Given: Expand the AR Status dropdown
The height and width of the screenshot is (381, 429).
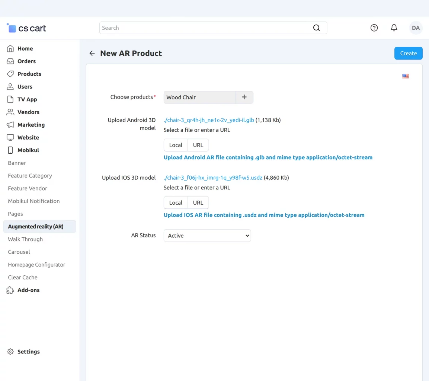Looking at the screenshot, I should click(x=207, y=236).
